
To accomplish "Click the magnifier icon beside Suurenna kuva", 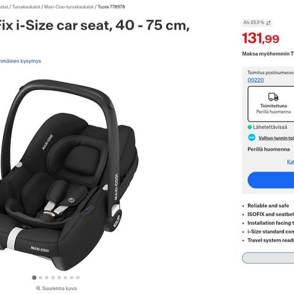I will tap(38, 288).
